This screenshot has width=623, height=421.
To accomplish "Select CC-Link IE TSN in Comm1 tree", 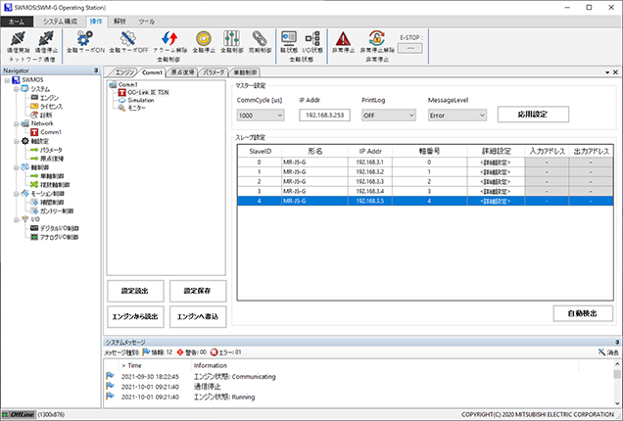I will [x=143, y=92].
